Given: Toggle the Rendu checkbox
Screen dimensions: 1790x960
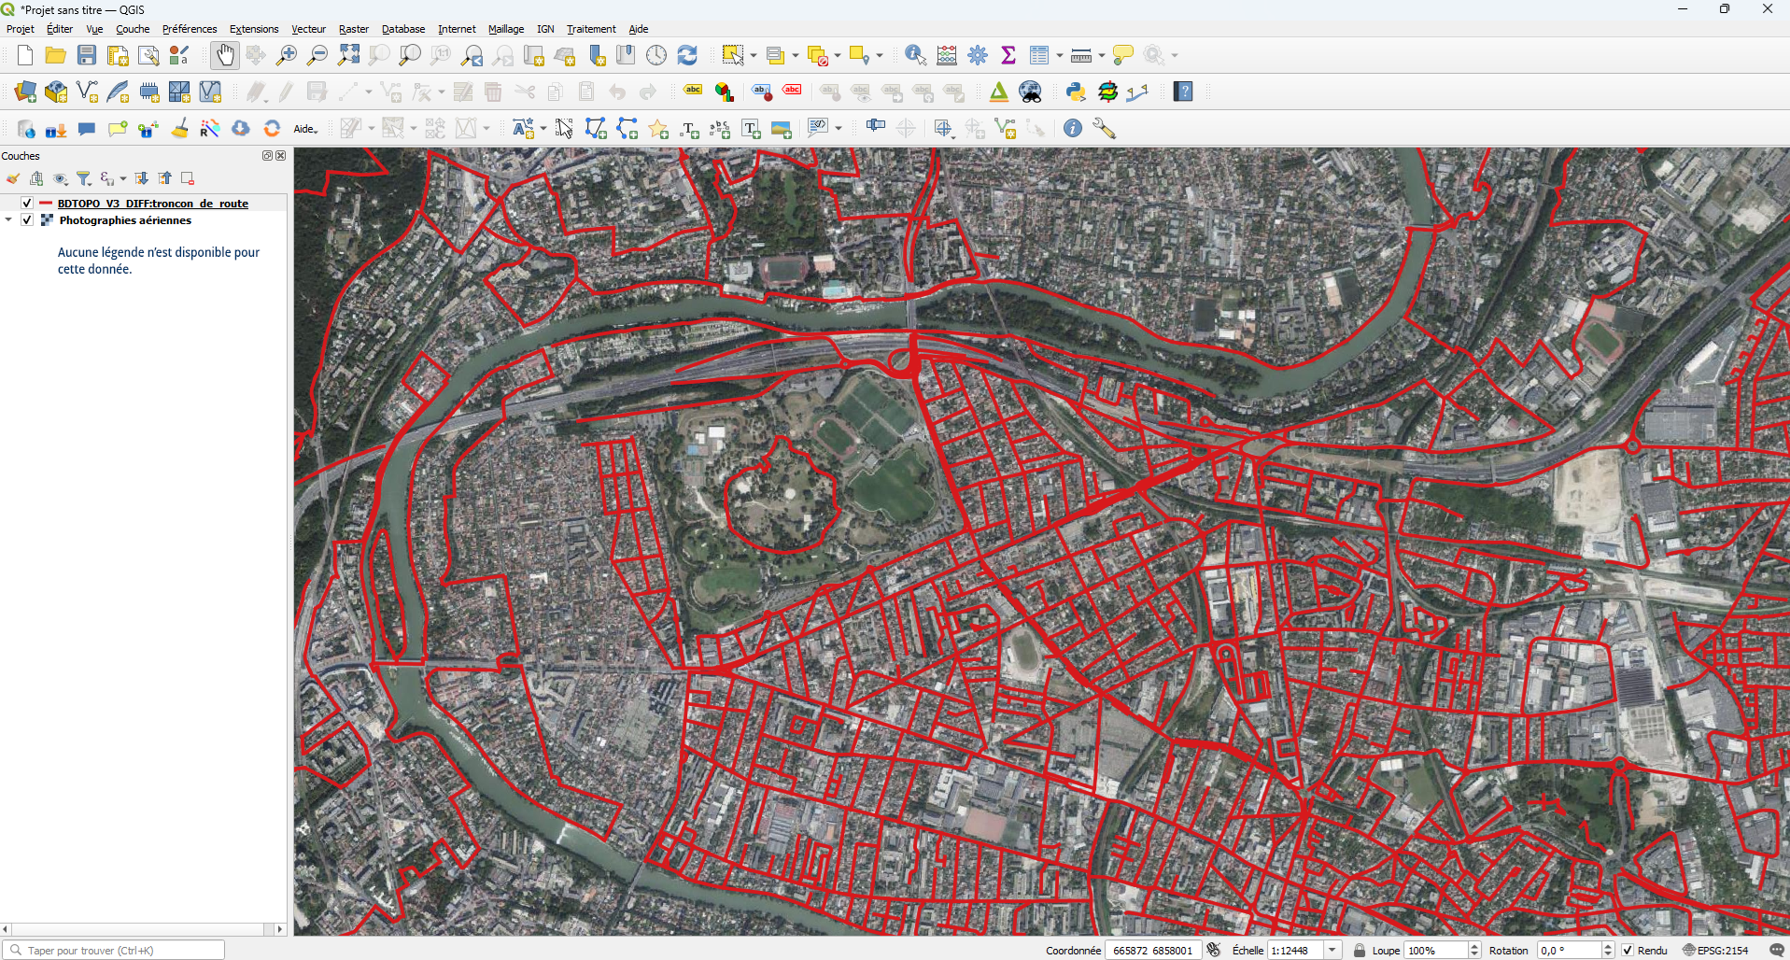Looking at the screenshot, I should (x=1628, y=951).
